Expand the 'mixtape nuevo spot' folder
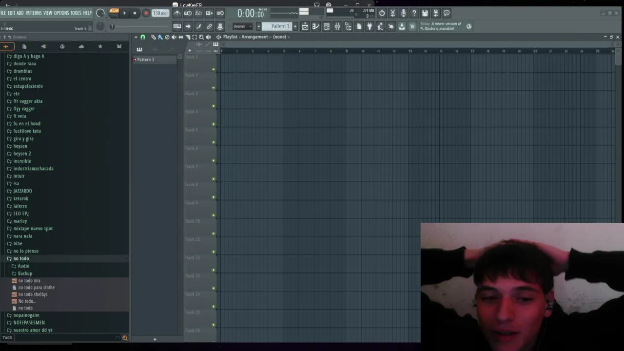 pyautogui.click(x=33, y=228)
